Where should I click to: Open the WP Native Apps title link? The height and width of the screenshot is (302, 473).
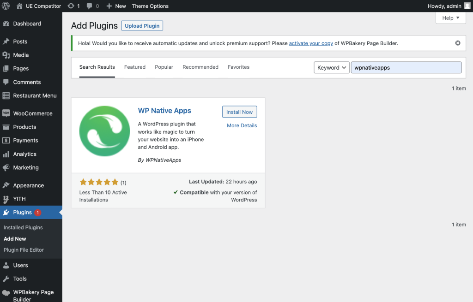(164, 111)
